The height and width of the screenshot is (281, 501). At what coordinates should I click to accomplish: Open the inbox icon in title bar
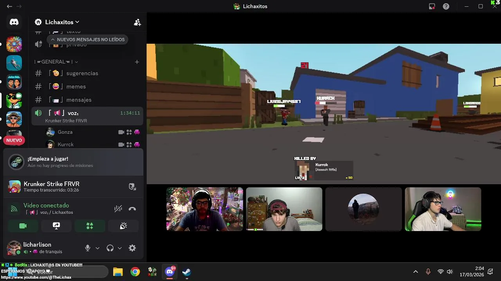(x=432, y=6)
